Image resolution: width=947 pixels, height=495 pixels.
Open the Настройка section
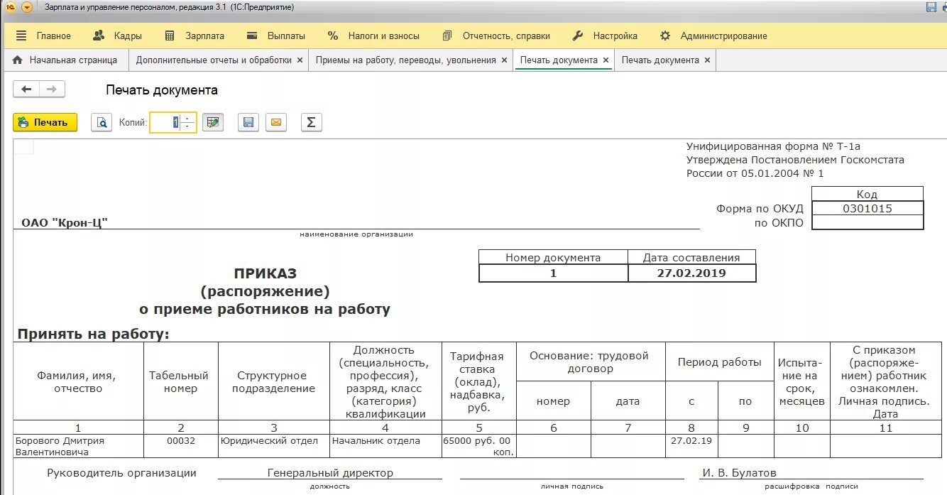pos(605,36)
